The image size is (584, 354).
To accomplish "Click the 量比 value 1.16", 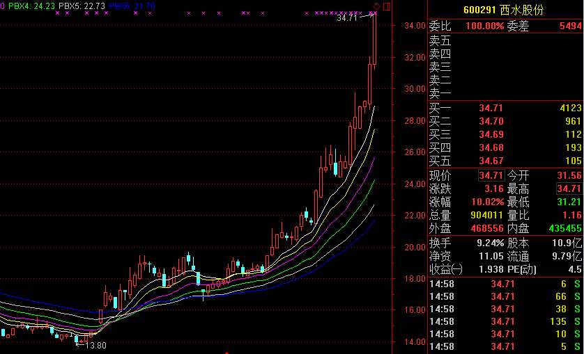I will (572, 216).
